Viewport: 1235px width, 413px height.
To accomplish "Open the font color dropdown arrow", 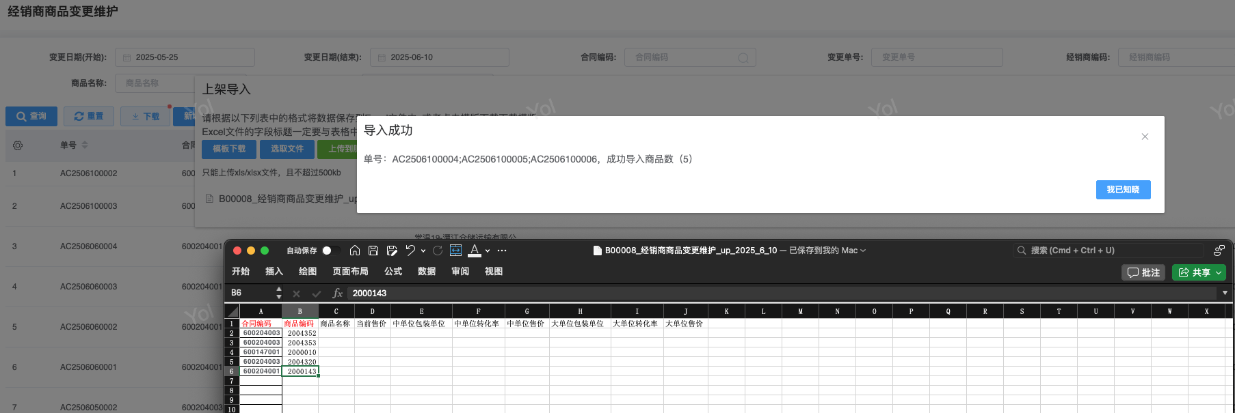I will pyautogui.click(x=488, y=251).
